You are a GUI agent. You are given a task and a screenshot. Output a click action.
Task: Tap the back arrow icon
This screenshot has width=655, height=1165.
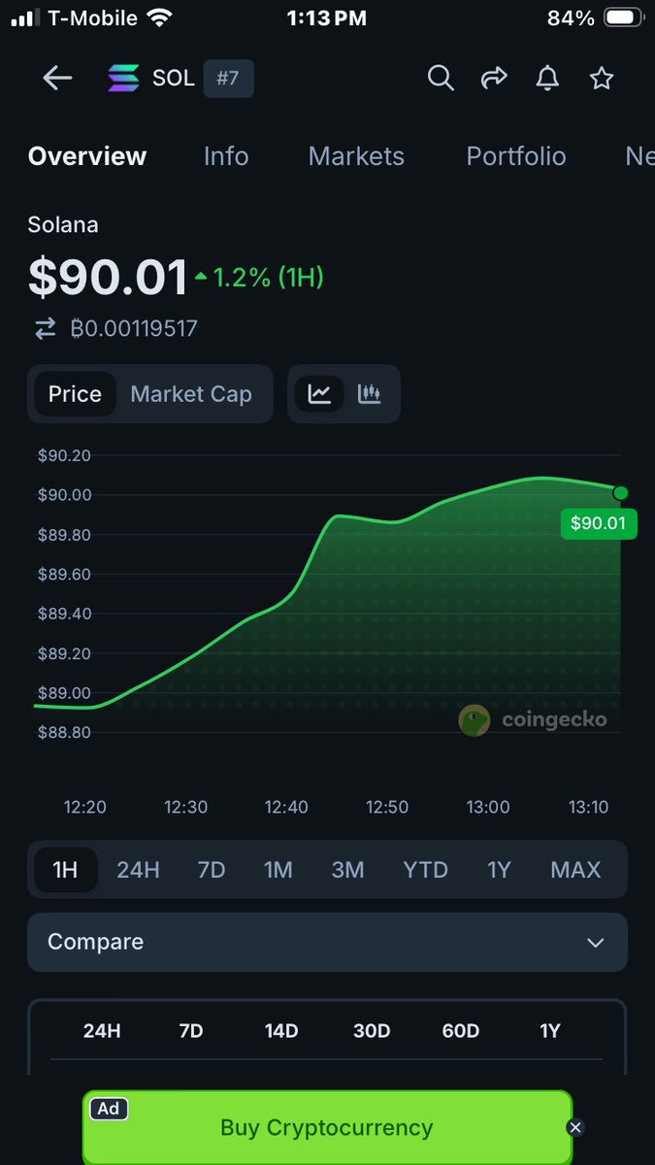coord(57,79)
